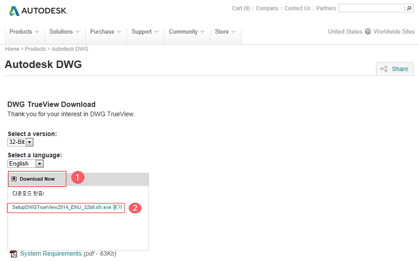Click inside the site search field

[371, 9]
